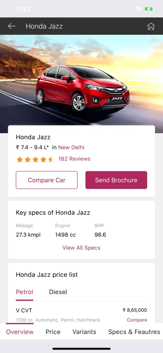Switch to the Diesel price list tab
Image resolution: width=163 pixels, height=353 pixels.
[58, 292]
